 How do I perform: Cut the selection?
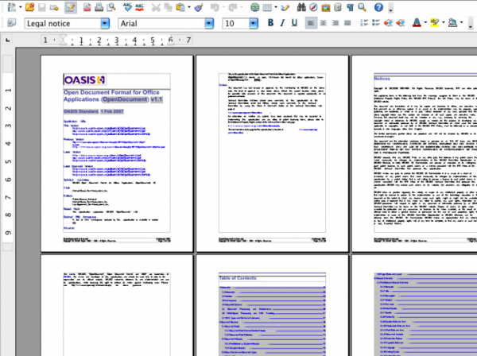pyautogui.click(x=156, y=7)
